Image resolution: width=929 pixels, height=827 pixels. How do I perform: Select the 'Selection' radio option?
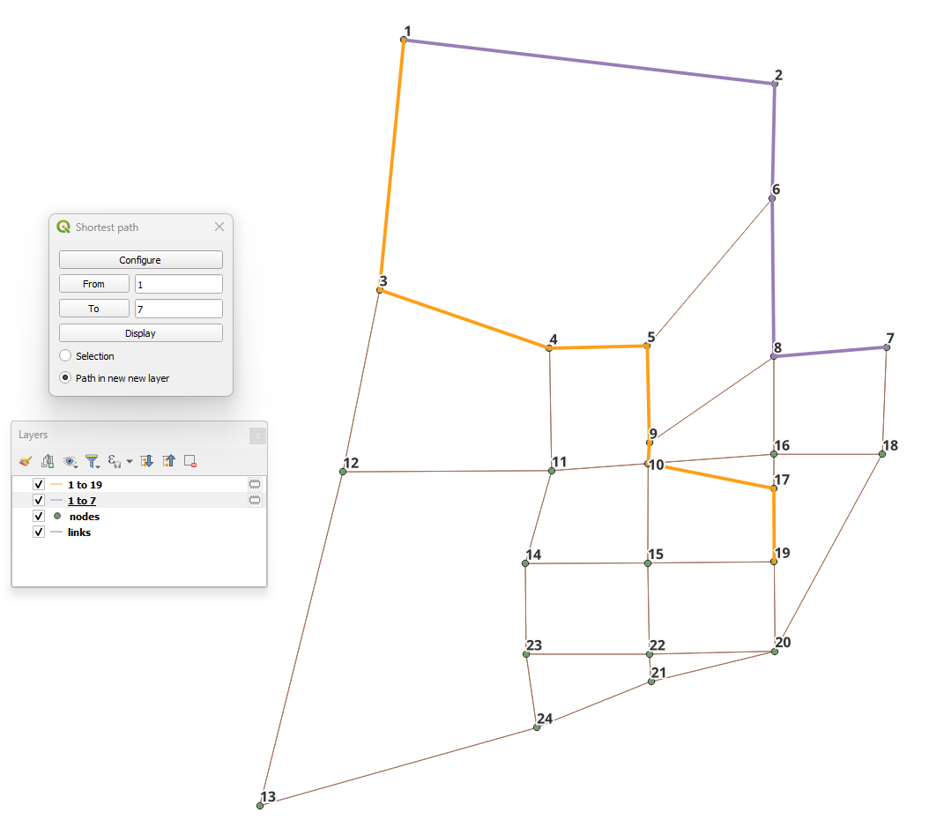click(65, 355)
